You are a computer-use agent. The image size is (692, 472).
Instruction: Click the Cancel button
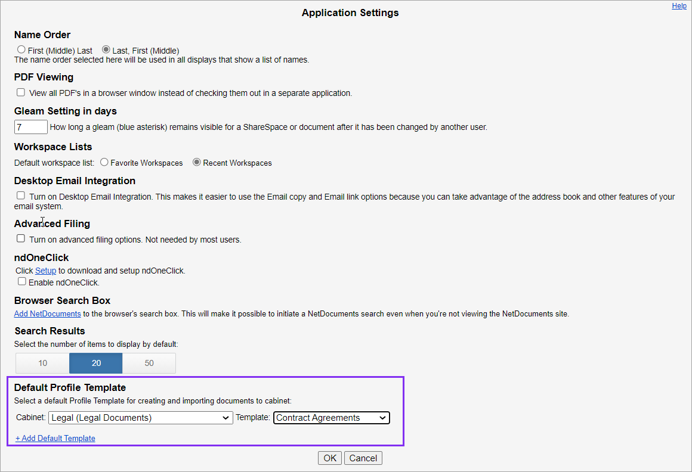pyautogui.click(x=363, y=458)
